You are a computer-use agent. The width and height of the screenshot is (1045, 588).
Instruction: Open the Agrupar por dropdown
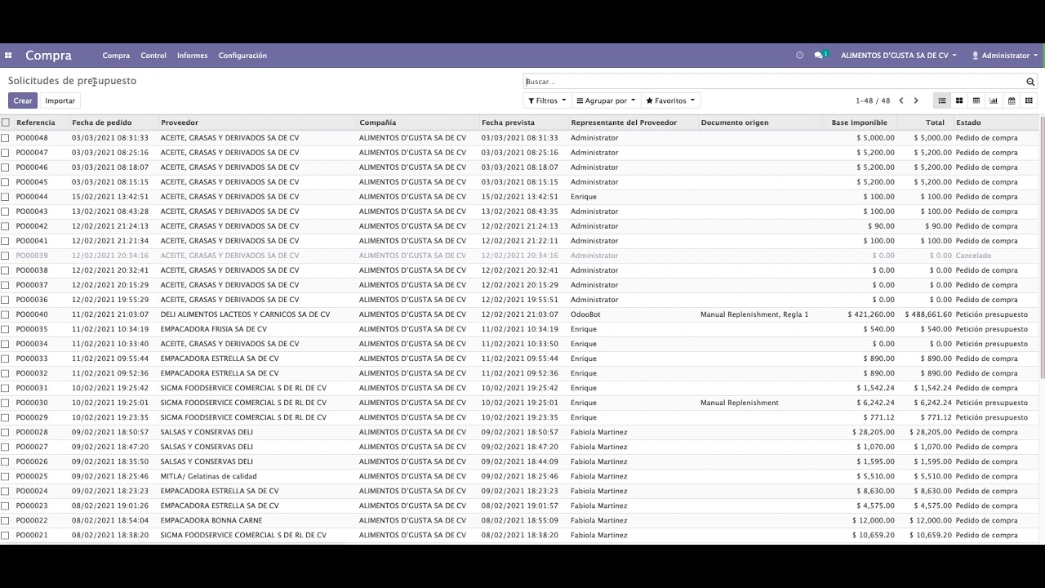[606, 100]
